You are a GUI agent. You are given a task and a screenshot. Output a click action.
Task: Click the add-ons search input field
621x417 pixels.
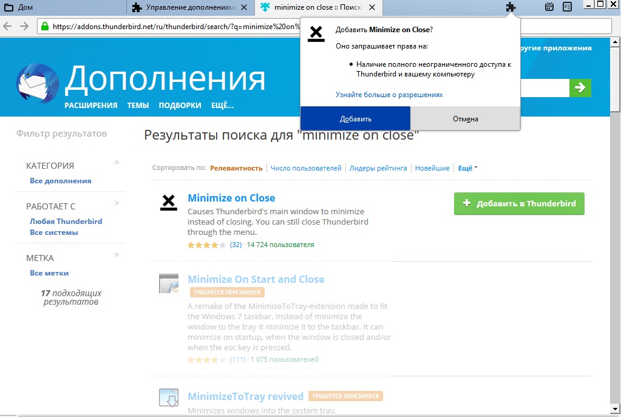(545, 87)
